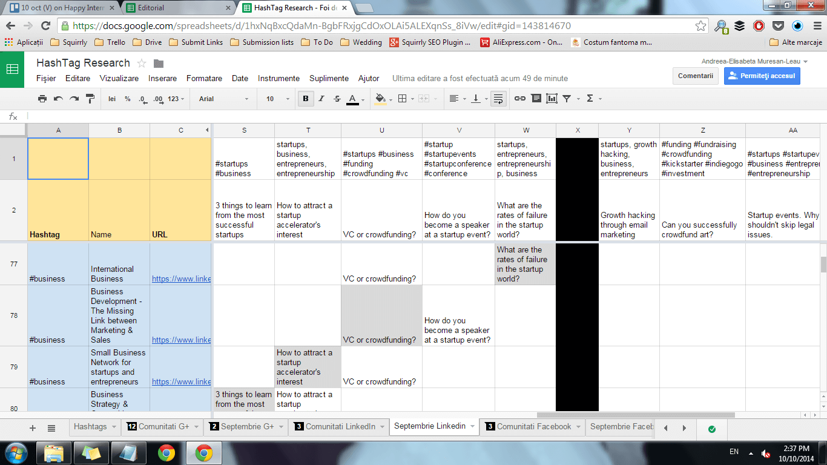
Task: Activate the paint format tool
Action: 90,99
